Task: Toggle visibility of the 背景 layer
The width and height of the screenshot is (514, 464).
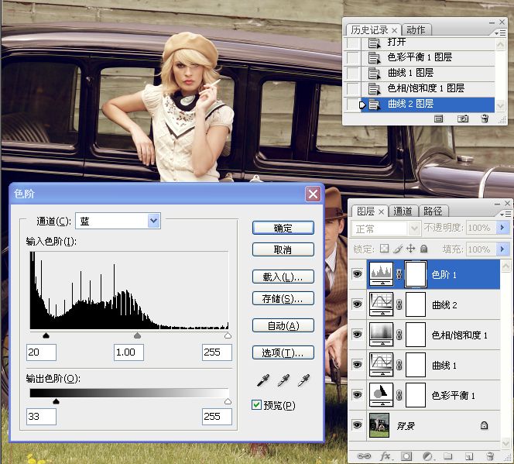Action: (357, 424)
